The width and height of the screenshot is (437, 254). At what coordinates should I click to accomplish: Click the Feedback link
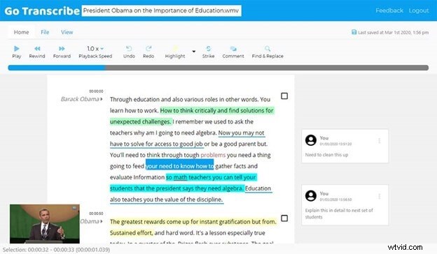[x=389, y=10]
